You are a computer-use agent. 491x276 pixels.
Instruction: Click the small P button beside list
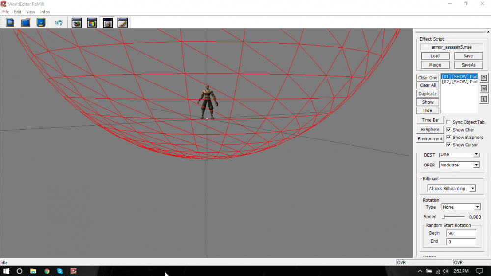[x=484, y=78]
